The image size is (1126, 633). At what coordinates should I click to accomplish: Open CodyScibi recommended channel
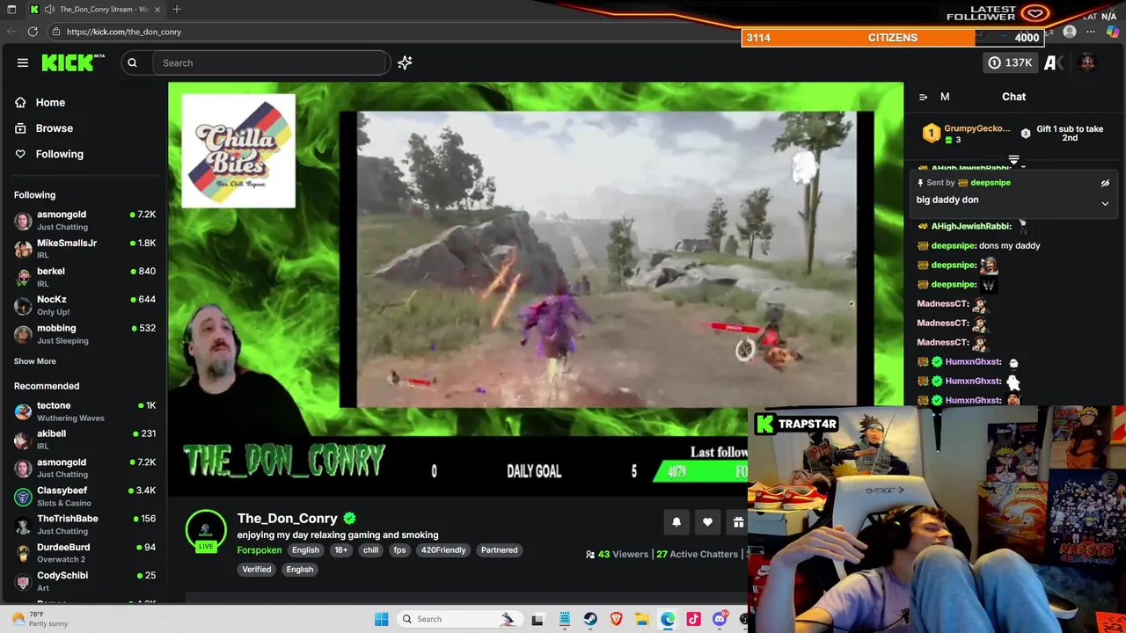84,581
